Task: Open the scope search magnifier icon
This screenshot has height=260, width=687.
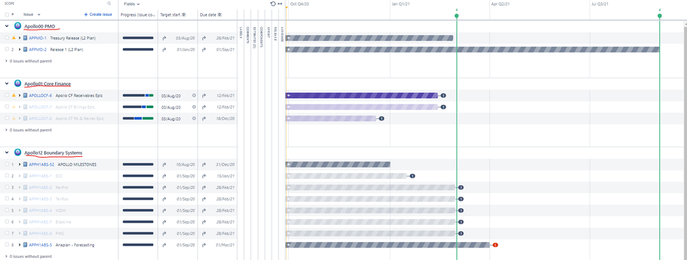Action: pos(109,3)
